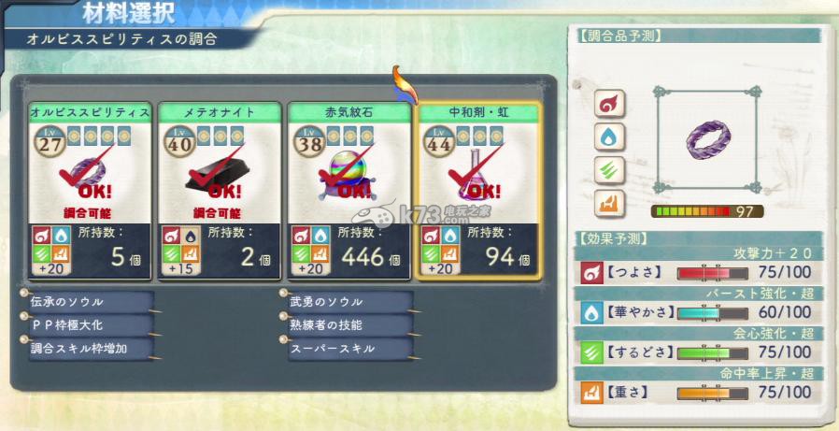This screenshot has height=431, width=839.
Task: Click the quality bar showing 97
Action: coord(707,211)
